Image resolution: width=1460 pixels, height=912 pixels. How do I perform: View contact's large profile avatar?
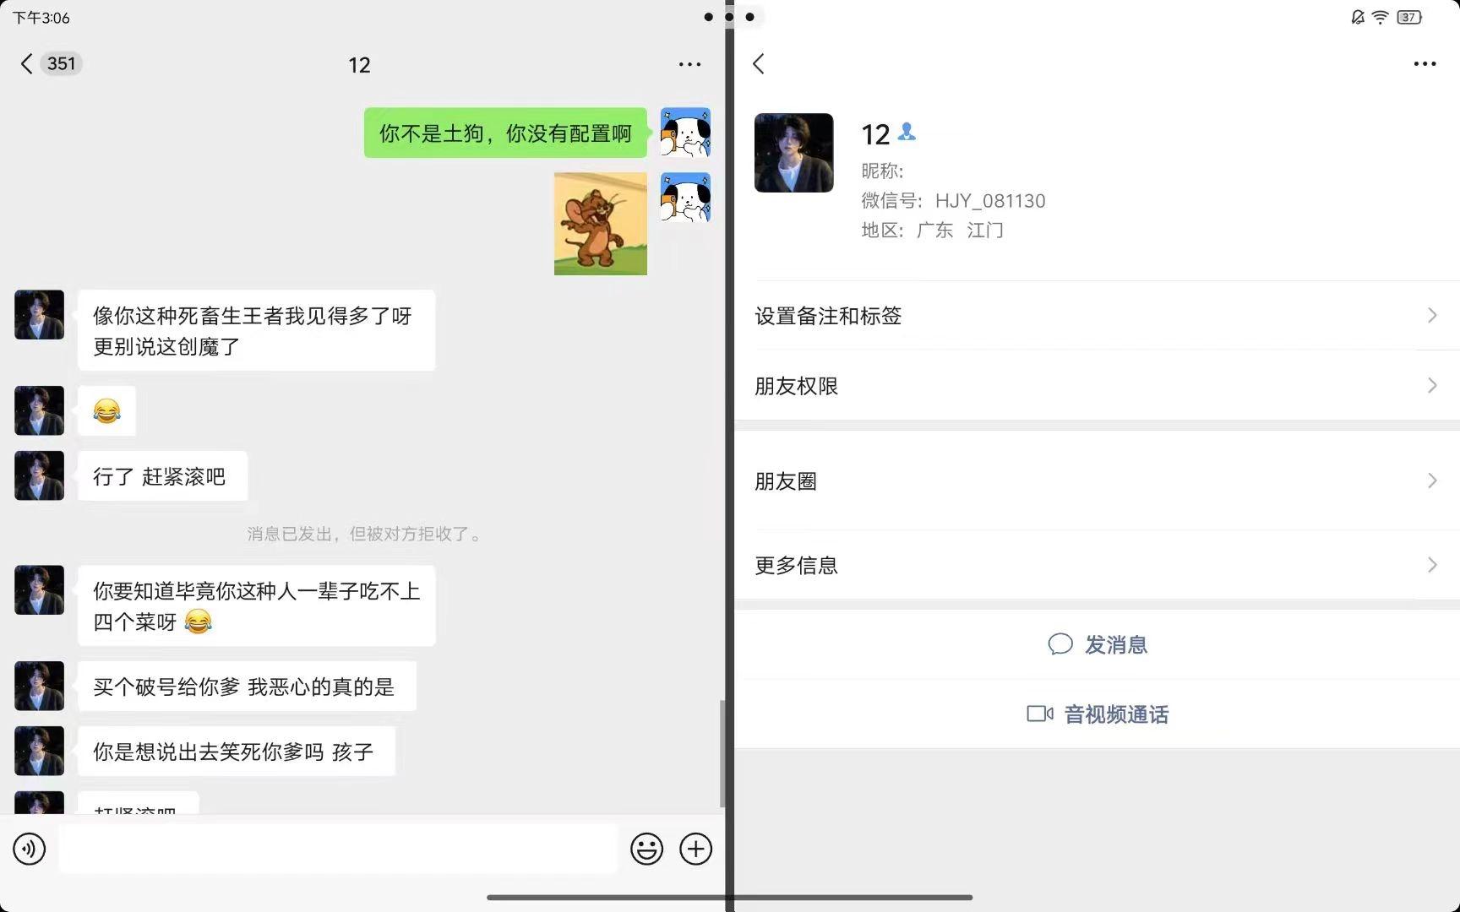(x=793, y=153)
